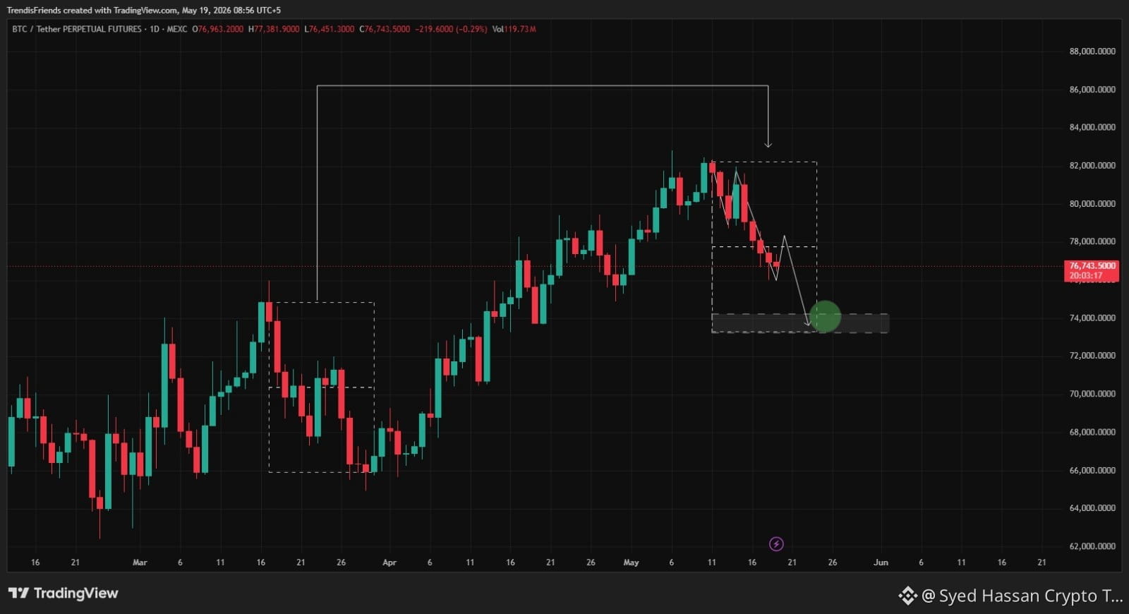Click the 88,000.0000 price axis label

pyautogui.click(x=1092, y=52)
